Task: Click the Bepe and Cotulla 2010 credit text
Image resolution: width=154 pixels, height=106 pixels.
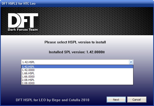Action: [52, 100]
